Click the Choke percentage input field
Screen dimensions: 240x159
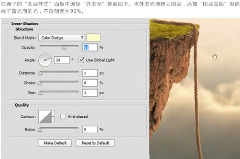click(90, 83)
